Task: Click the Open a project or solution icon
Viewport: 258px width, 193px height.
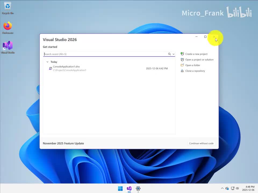Action: point(182,60)
